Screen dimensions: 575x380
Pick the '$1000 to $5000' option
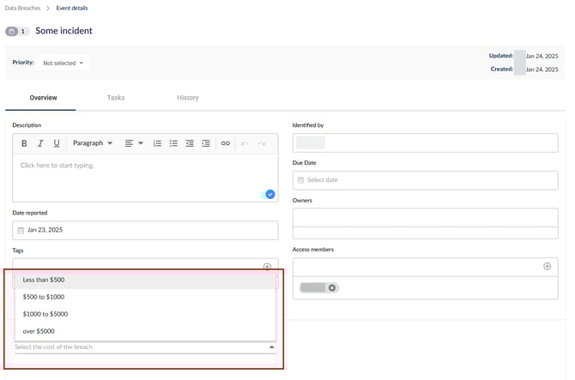pyautogui.click(x=44, y=314)
